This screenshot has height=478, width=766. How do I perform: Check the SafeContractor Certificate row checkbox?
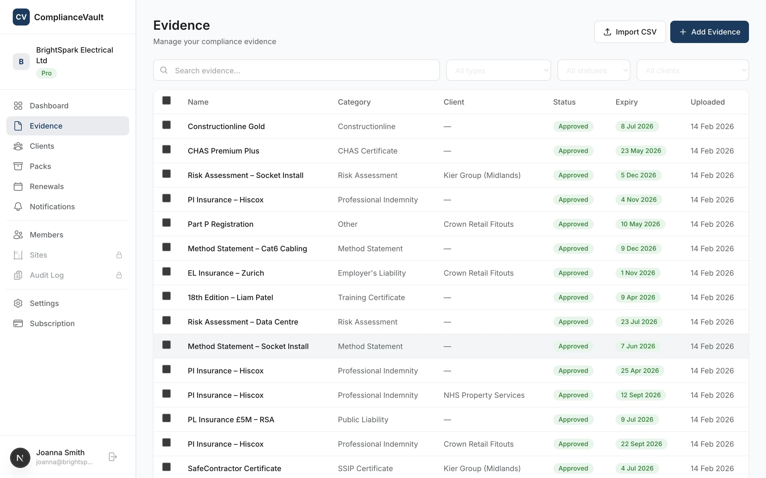coord(167,467)
